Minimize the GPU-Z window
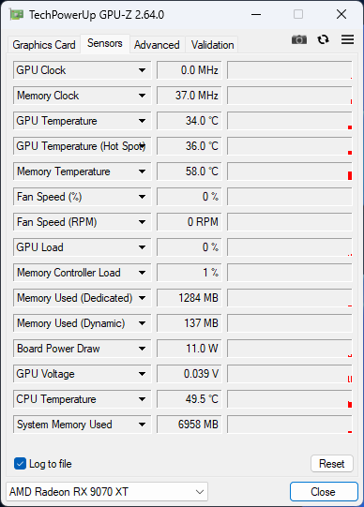This screenshot has height=507, width=364. point(256,15)
